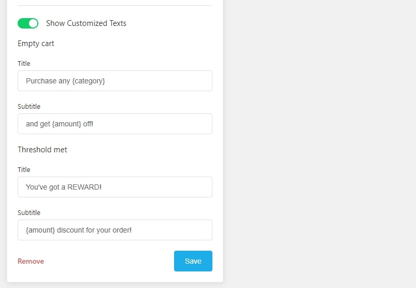Disable the Show Customized Texts toggle
The width and height of the screenshot is (416, 288).
(28, 23)
